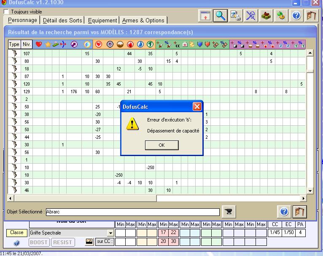Select the row with level 46
This screenshot has width=323, height=256.
coord(156,190)
